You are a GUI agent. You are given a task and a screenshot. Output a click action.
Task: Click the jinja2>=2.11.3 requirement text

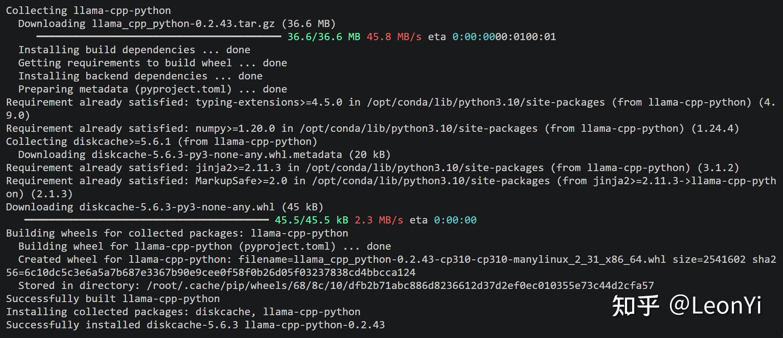[238, 168]
